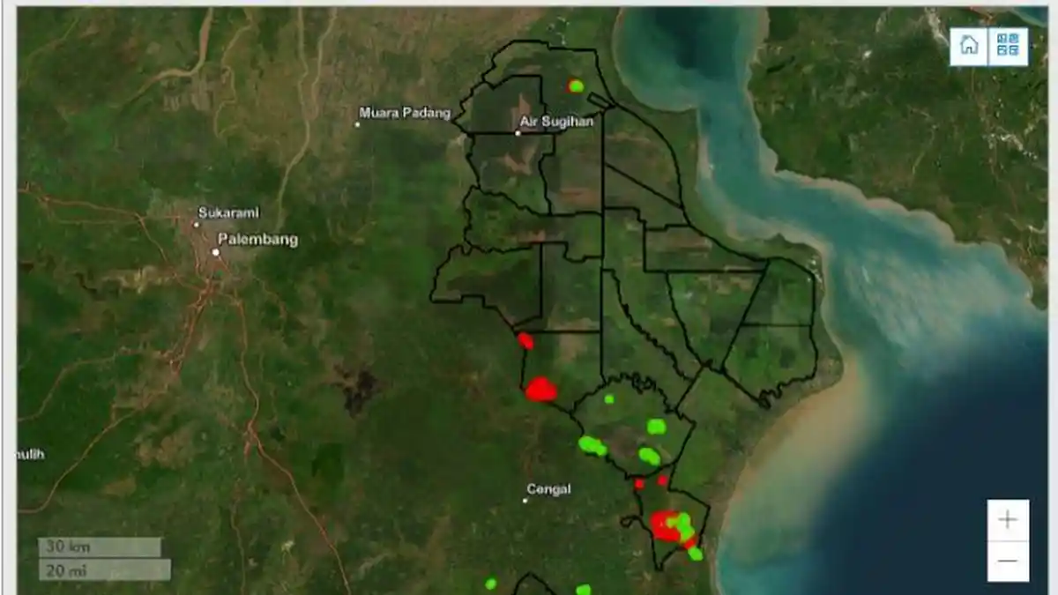The image size is (1058, 595).
Task: Click the Muara Padang location dot
Action: pyautogui.click(x=357, y=124)
